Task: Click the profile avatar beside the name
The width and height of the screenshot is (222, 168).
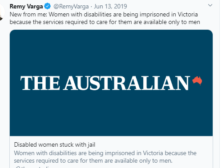Action: tap(2, 12)
